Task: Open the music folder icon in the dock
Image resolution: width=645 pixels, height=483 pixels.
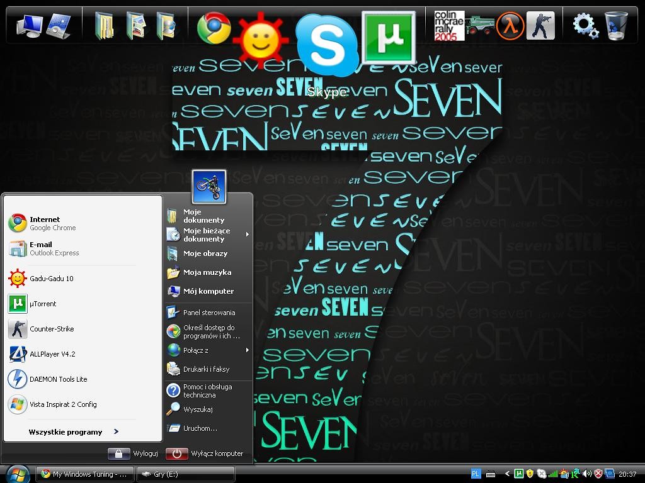Action: pyautogui.click(x=166, y=25)
